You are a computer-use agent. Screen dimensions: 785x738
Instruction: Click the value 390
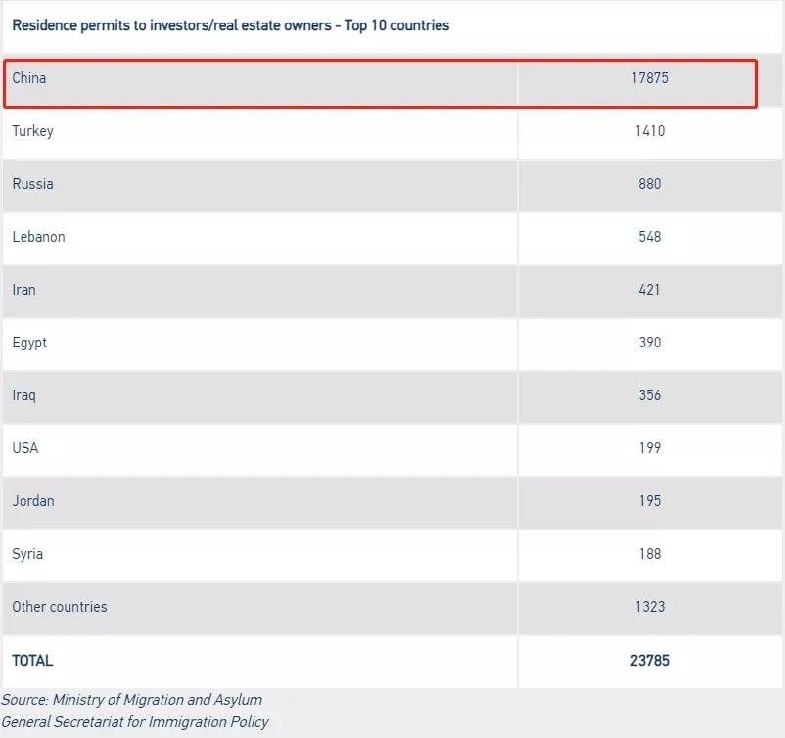(x=649, y=343)
